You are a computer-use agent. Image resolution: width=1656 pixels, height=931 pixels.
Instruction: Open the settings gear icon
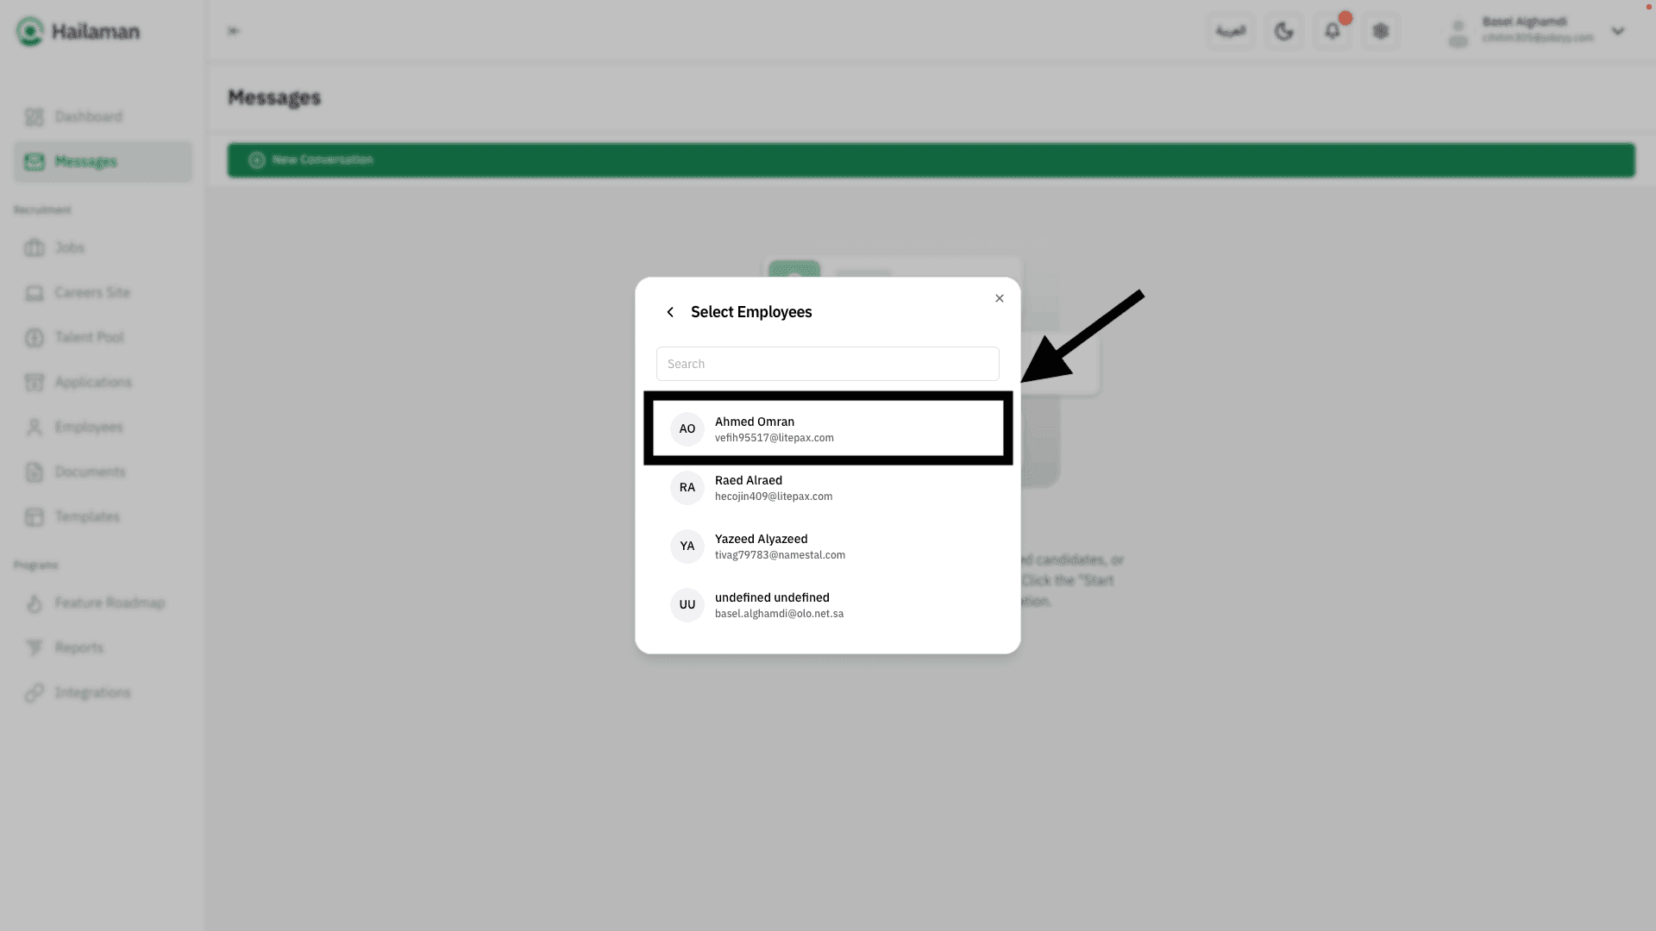pos(1380,32)
